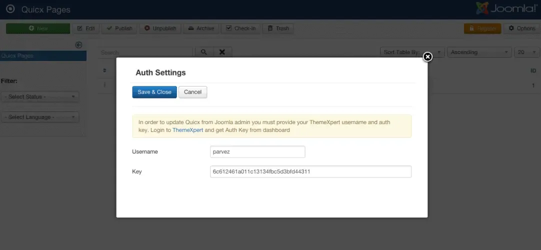Expand the Ascending order dropdown

pyautogui.click(x=479, y=52)
